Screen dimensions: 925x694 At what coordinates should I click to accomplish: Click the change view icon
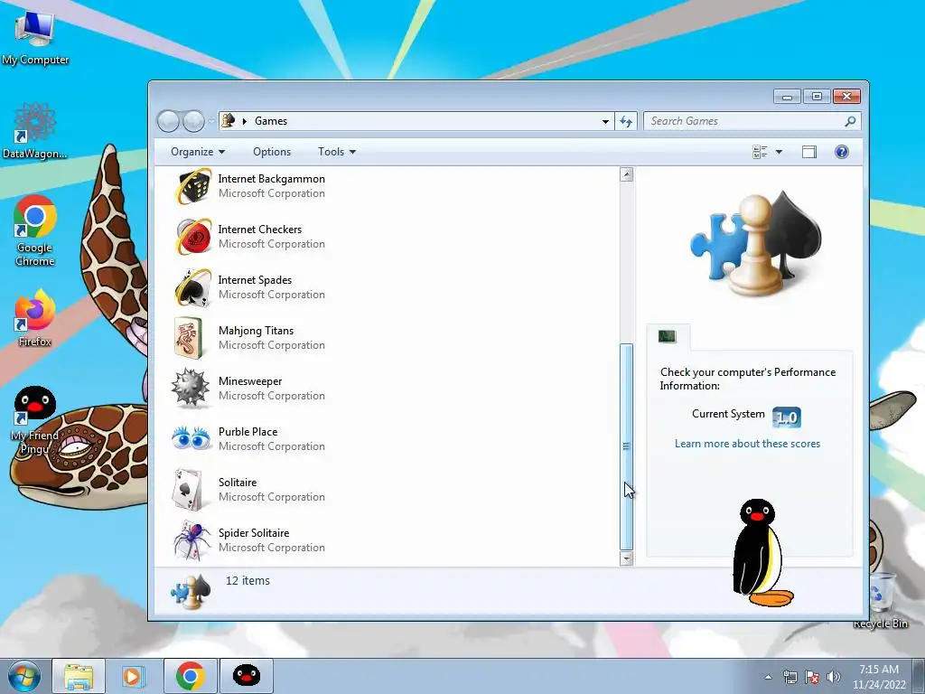point(760,152)
